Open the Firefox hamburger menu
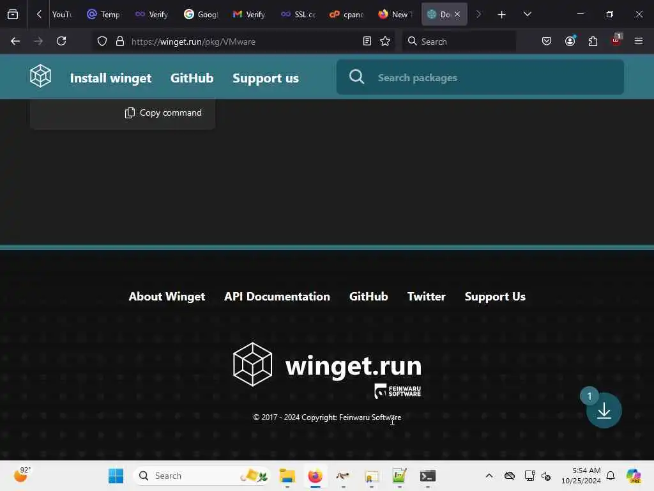This screenshot has height=491, width=654. click(x=639, y=41)
